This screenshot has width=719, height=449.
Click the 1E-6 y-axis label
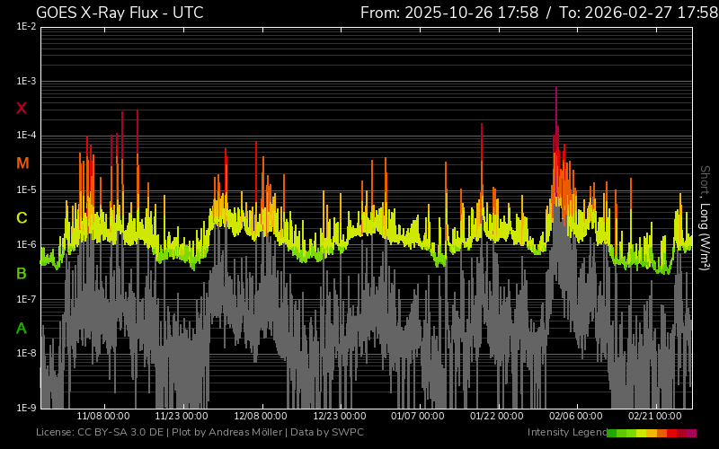coord(27,245)
